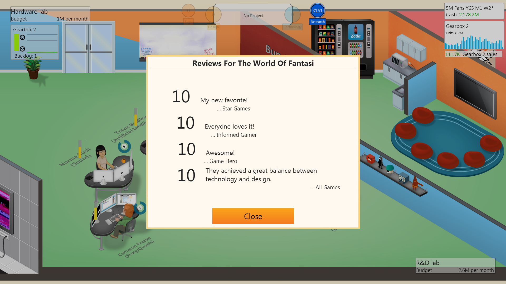Viewport: 506px width, 284px height.
Task: Click the Research tab button
Action: point(317,22)
